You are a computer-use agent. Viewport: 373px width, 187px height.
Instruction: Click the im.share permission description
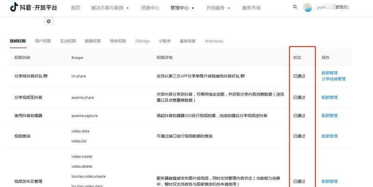click(x=201, y=76)
